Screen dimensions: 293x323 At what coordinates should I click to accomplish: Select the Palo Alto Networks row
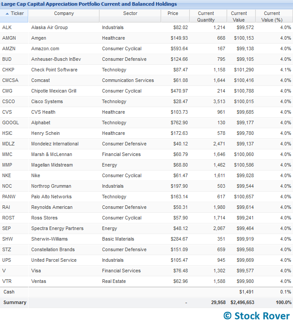(146, 197)
